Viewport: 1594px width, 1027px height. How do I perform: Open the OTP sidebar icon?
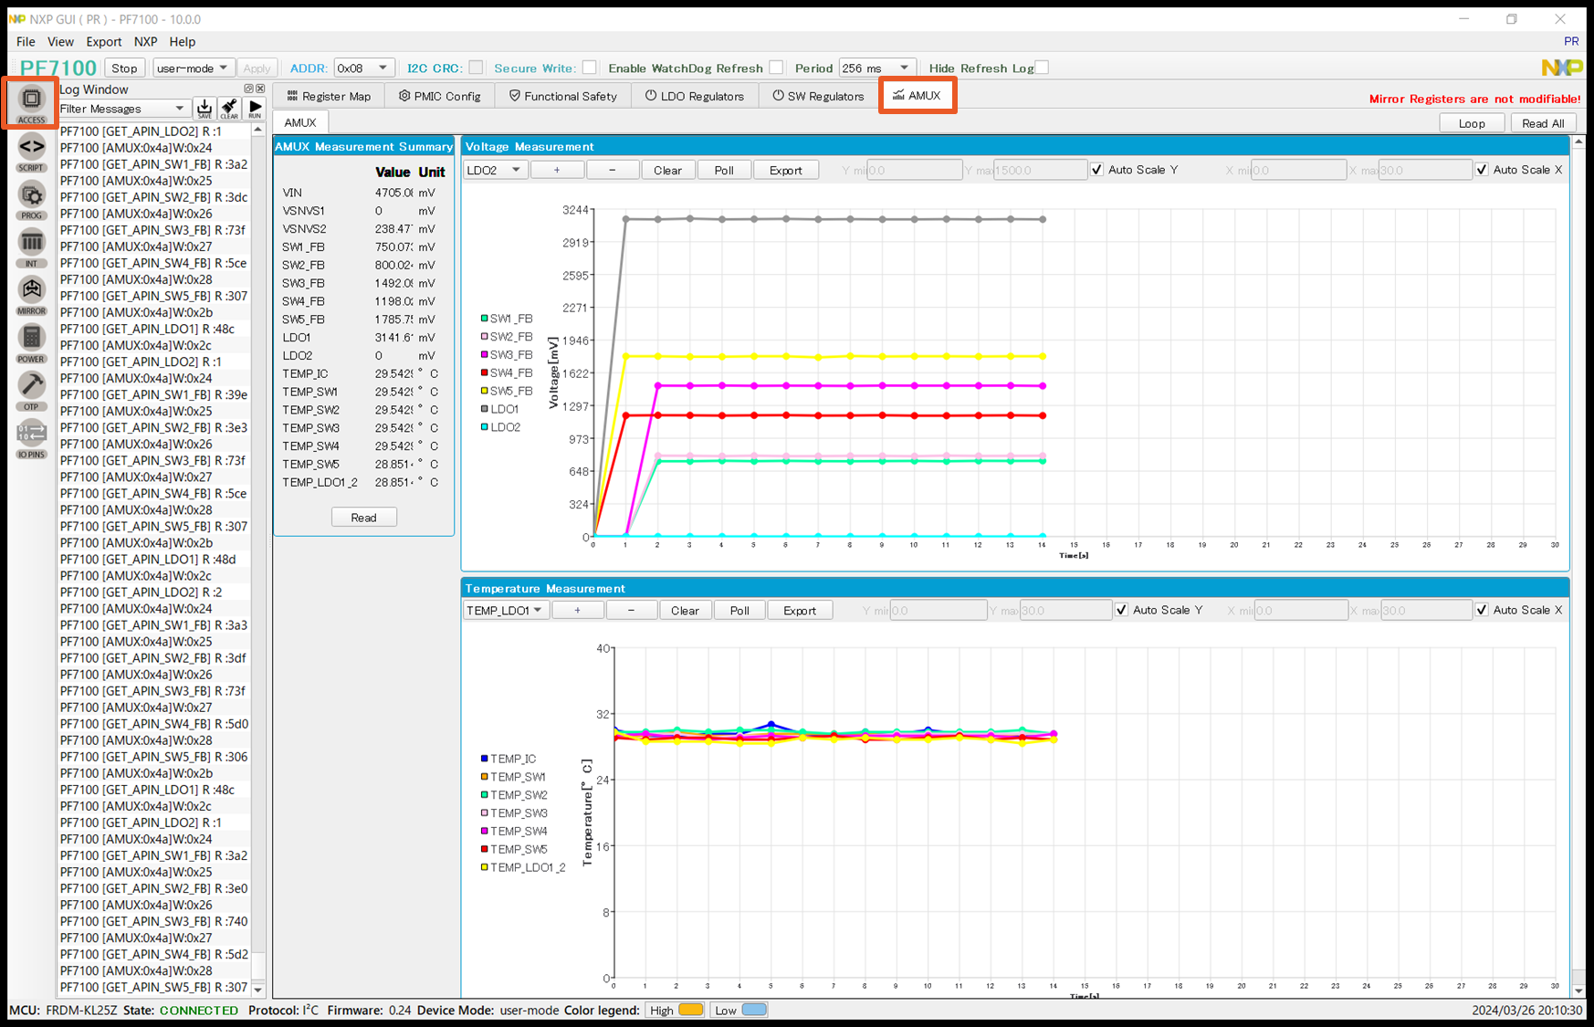(31, 389)
